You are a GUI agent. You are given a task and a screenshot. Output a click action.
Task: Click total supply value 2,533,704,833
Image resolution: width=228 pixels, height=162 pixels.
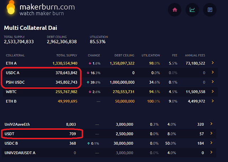click(19, 42)
